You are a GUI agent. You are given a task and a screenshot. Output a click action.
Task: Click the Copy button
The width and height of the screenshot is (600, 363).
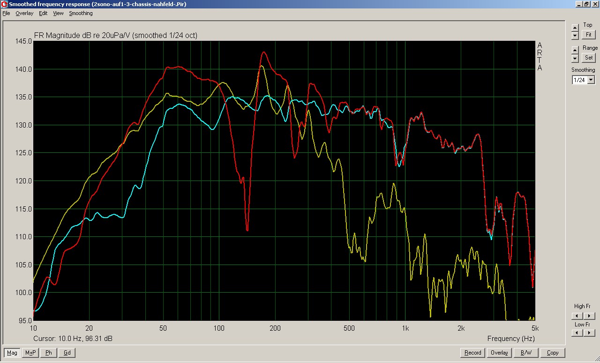(553, 353)
